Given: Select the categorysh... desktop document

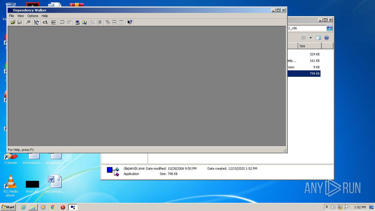Looking at the screenshot, I should (x=54, y=159).
